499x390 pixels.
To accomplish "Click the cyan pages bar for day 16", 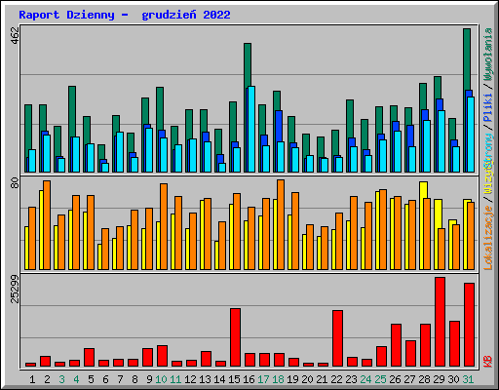I will coord(251,129).
